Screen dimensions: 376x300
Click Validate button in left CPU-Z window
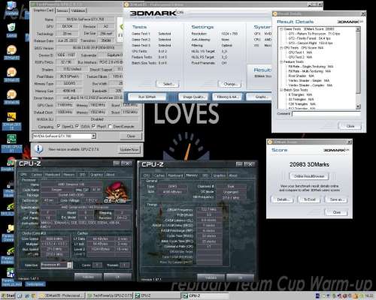pos(88,277)
